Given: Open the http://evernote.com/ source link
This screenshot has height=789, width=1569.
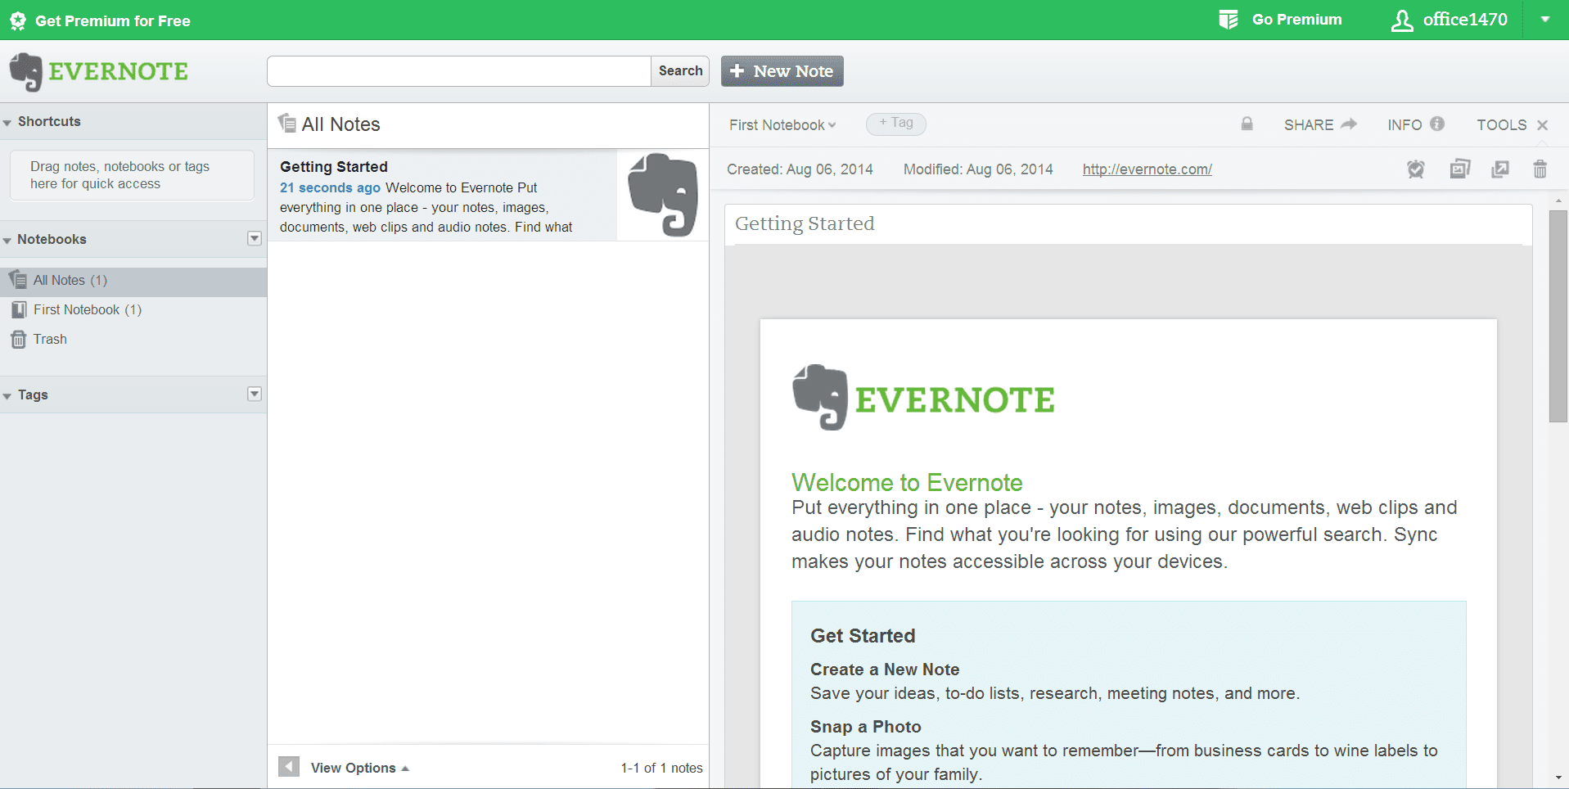Looking at the screenshot, I should (x=1147, y=169).
